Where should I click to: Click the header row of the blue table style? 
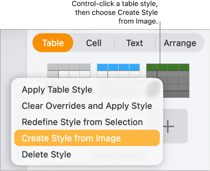coord(118,66)
